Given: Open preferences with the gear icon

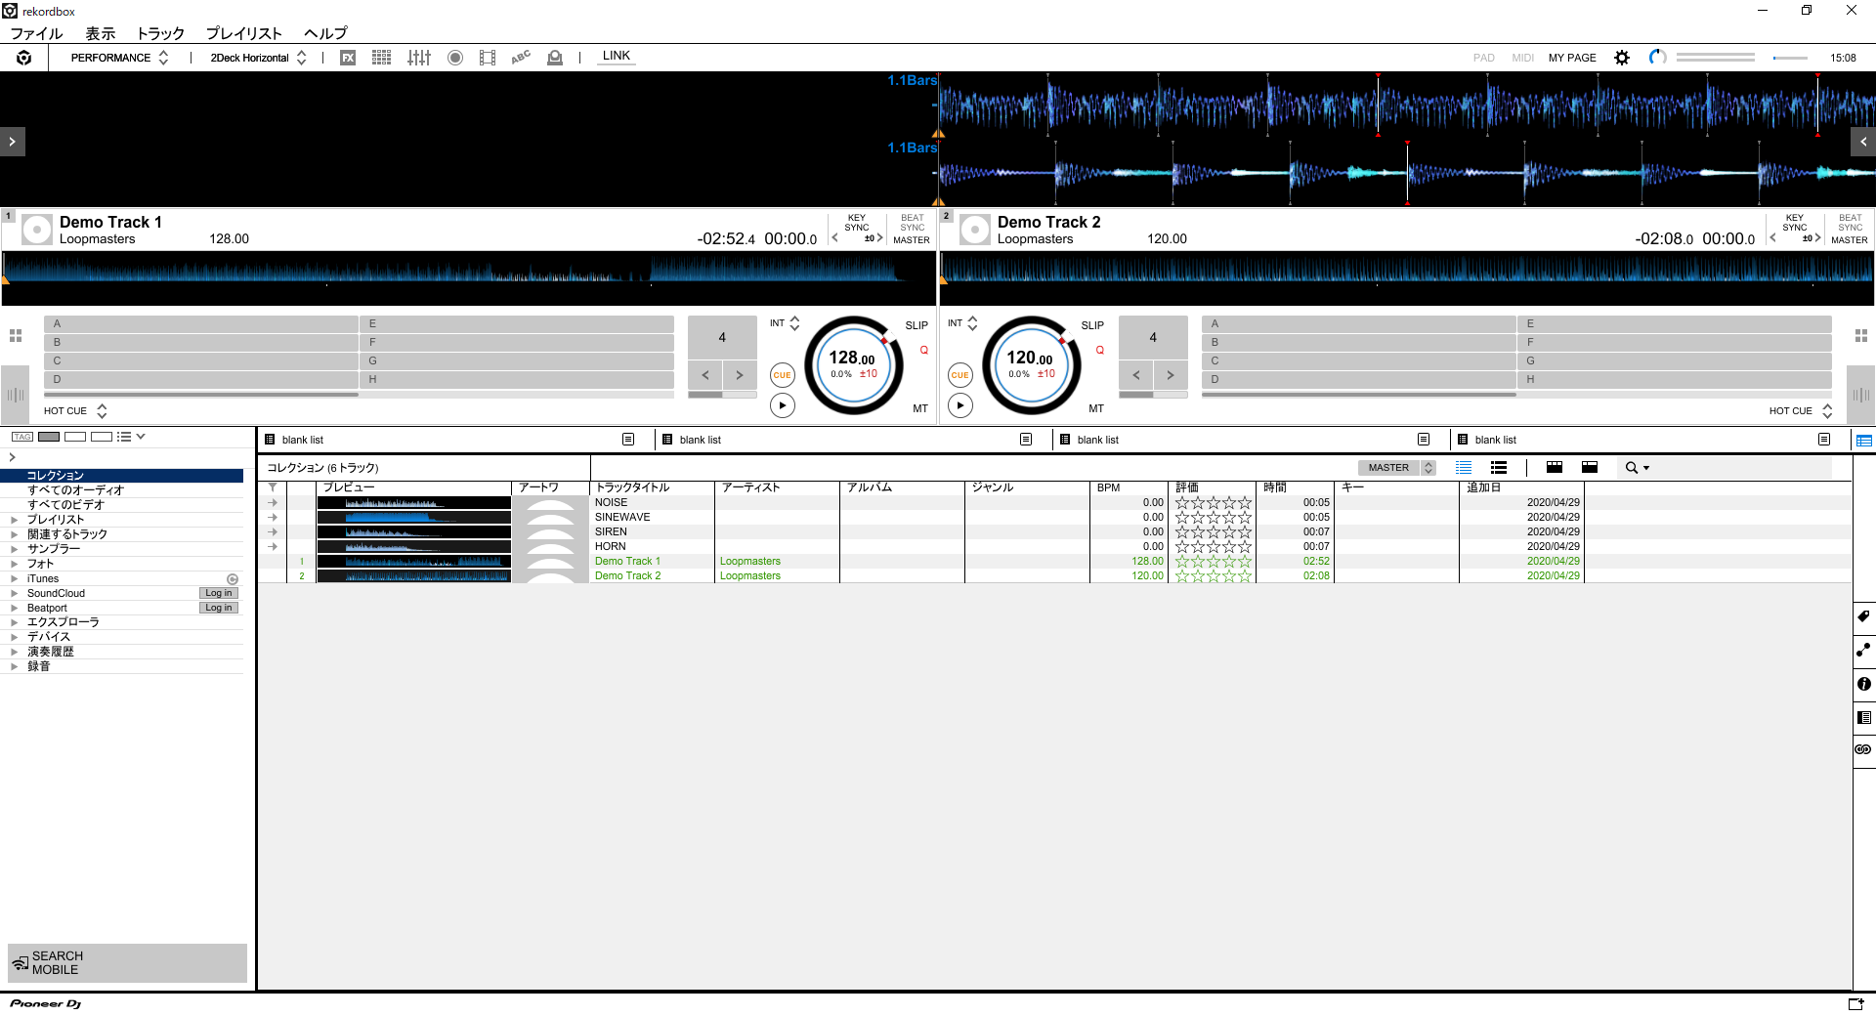Looking at the screenshot, I should [1622, 58].
